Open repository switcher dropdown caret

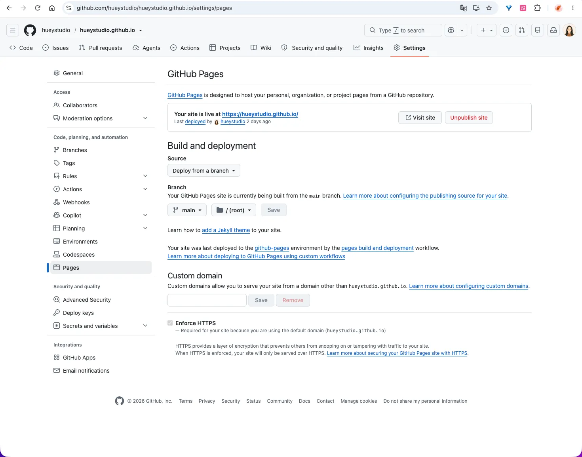coord(141,30)
